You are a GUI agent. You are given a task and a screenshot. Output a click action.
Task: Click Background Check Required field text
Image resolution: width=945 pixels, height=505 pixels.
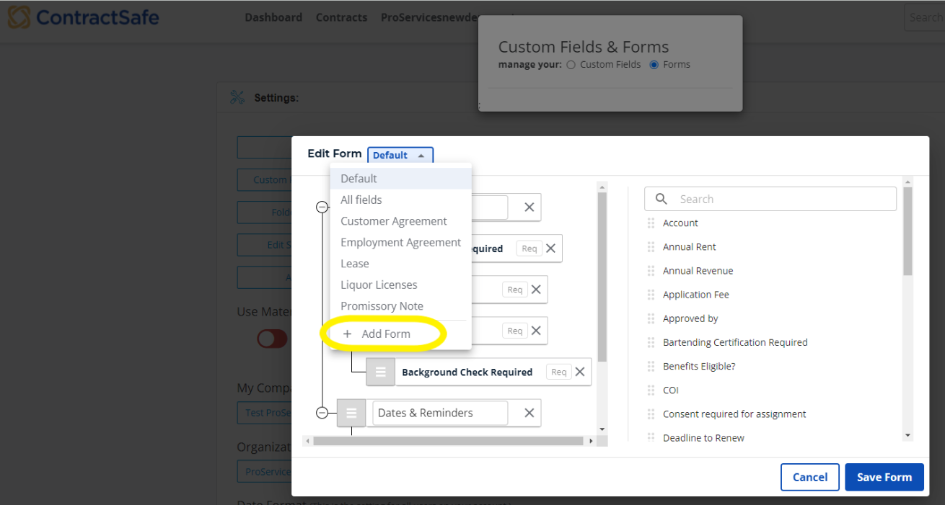point(467,372)
